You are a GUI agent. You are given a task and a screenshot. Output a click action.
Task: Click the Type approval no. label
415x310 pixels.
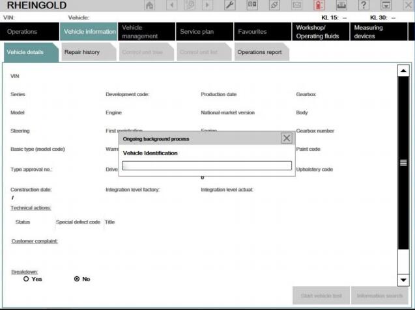(31, 170)
